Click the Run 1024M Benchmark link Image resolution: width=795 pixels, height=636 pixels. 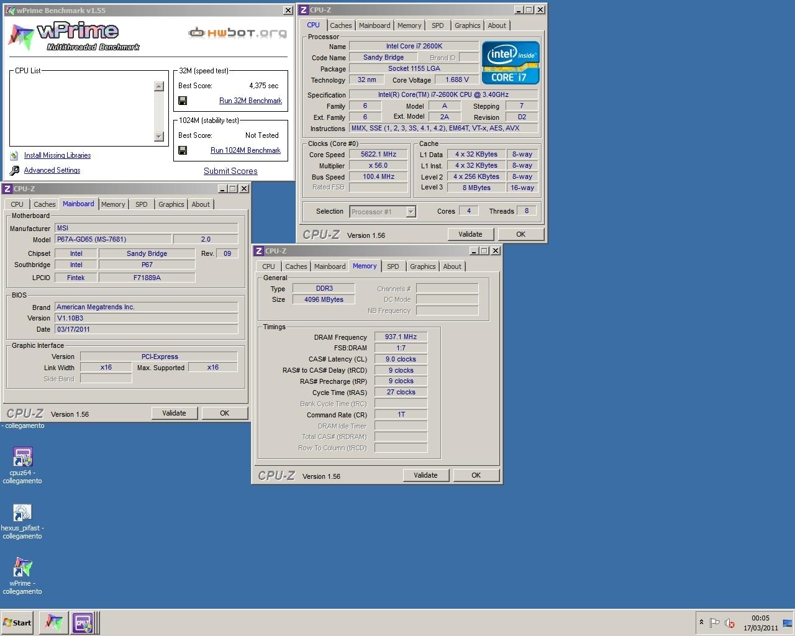pyautogui.click(x=245, y=150)
